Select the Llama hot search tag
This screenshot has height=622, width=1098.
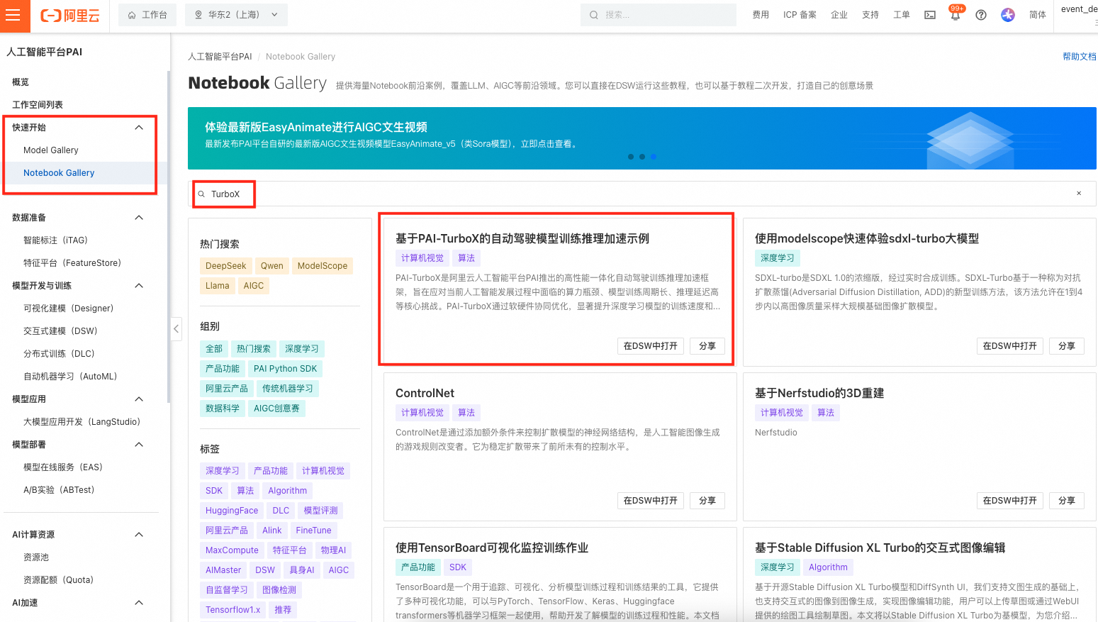point(218,286)
